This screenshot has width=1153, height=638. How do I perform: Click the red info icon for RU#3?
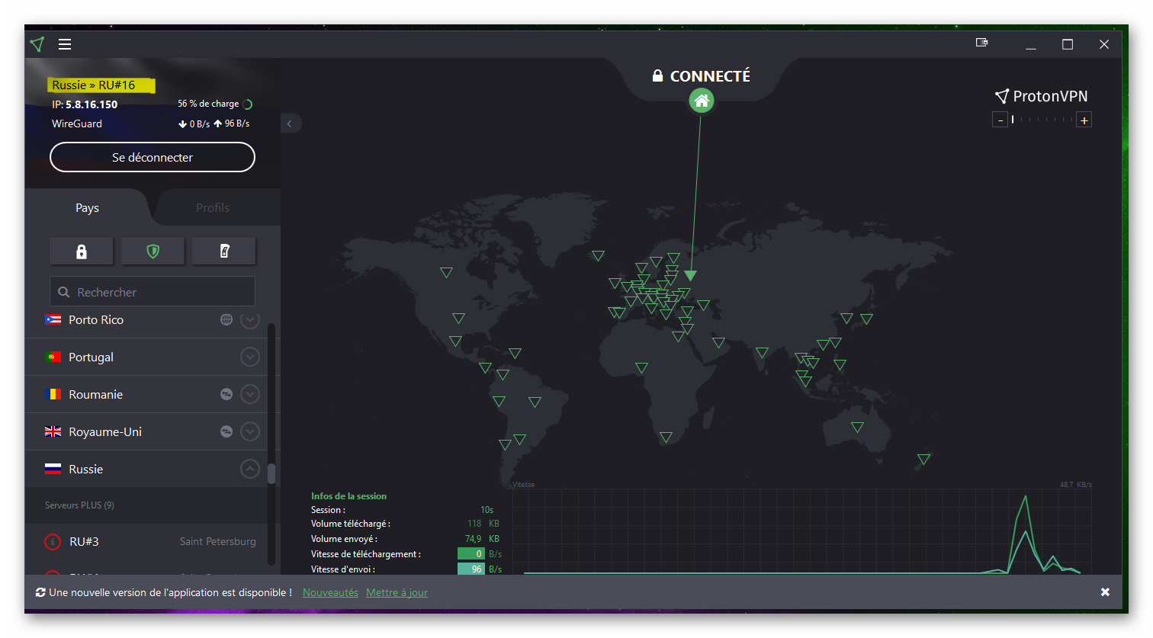53,542
